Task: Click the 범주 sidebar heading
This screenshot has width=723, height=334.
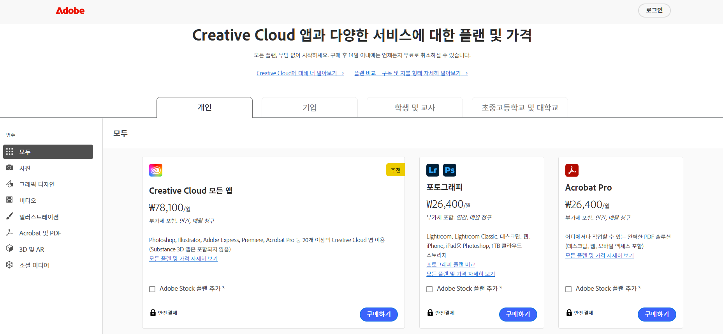Action: (11, 135)
